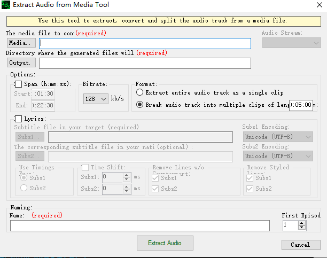Click the output directory text field
Image resolution: width=327 pixels, height=258 pixels.
(x=145, y=64)
